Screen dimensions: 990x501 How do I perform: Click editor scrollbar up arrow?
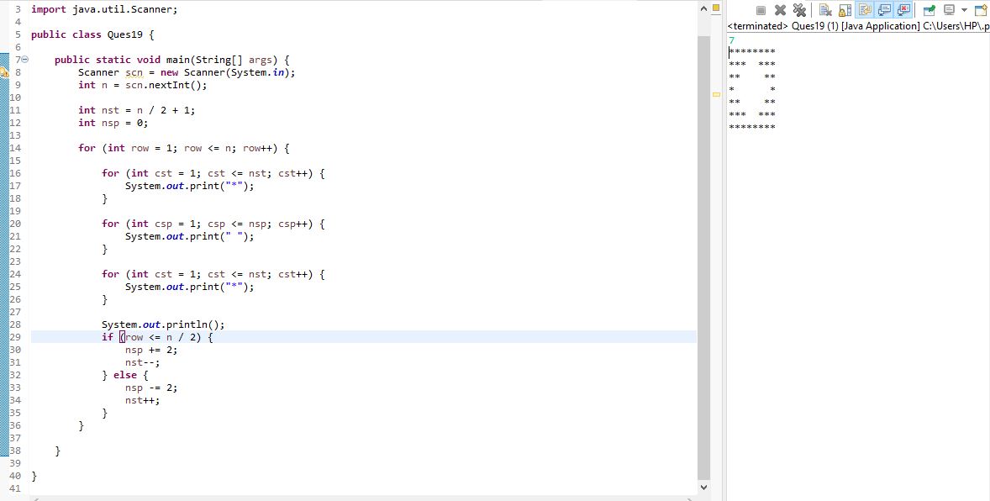pos(703,8)
